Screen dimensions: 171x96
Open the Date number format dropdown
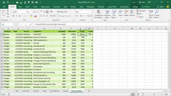pyautogui.click(x=91, y=12)
